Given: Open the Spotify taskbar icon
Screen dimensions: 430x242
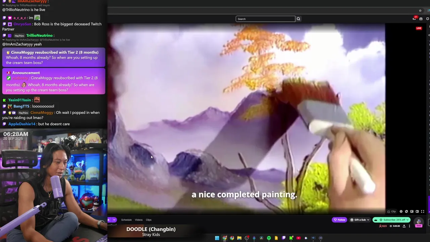Looking at the screenshot, I should 269,238.
